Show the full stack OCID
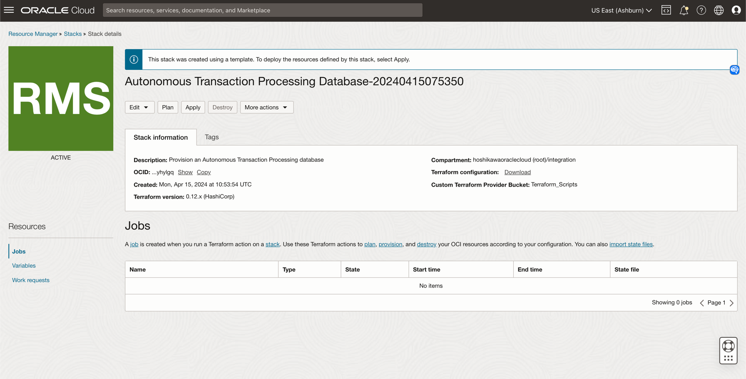This screenshot has height=379, width=746. pyautogui.click(x=185, y=172)
